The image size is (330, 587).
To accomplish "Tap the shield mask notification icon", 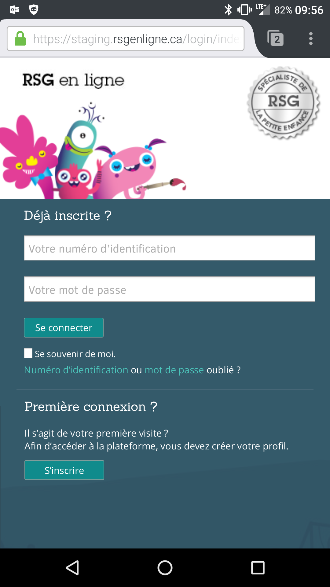I will coord(34,10).
